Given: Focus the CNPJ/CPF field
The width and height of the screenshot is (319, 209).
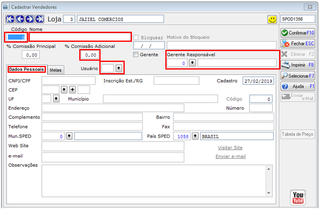Looking at the screenshot, I should 68,81.
